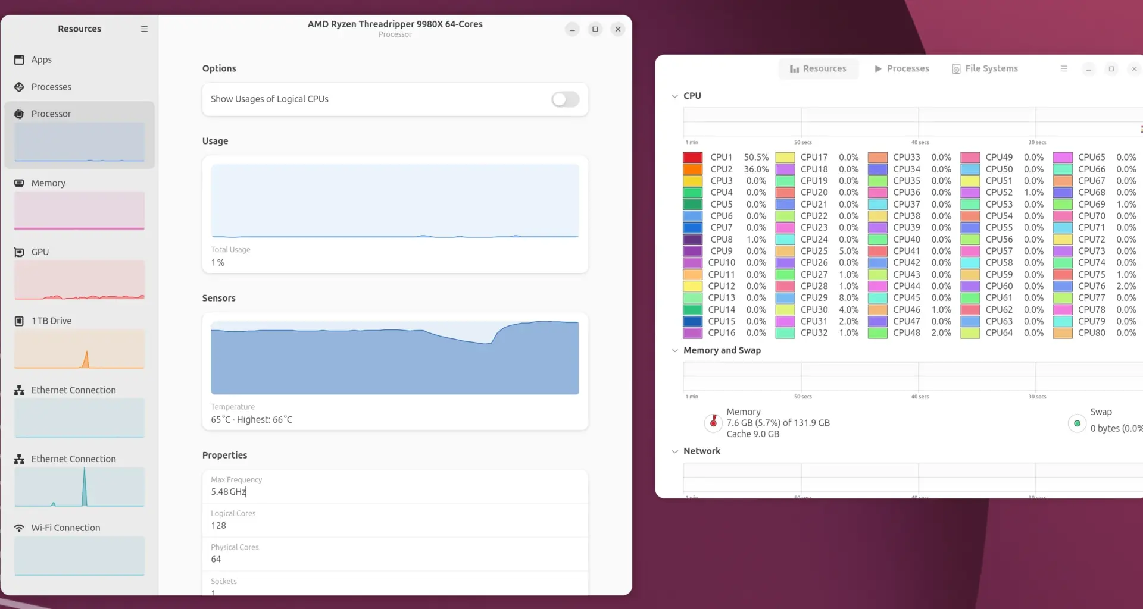Click the Processor chip icon in sidebar

click(19, 114)
